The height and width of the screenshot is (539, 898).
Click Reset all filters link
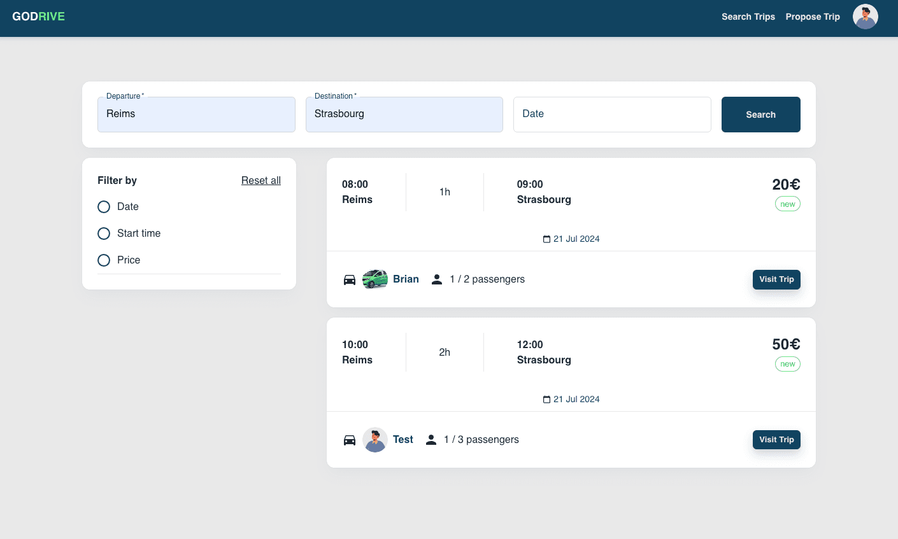point(260,181)
